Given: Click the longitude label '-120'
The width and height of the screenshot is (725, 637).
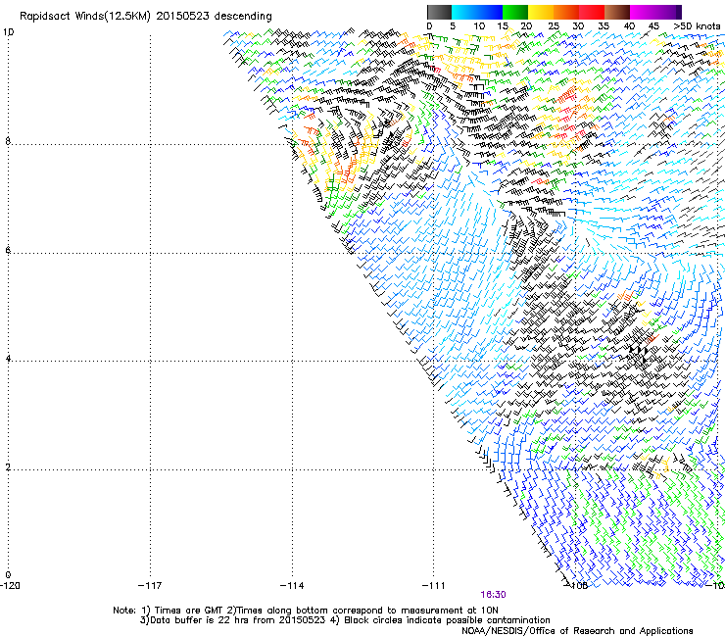Looking at the screenshot, I should click(x=10, y=586).
